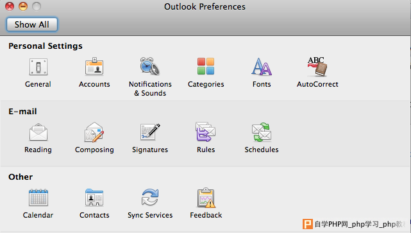Click the Feedback label text
This screenshot has height=233, width=411.
pos(206,215)
